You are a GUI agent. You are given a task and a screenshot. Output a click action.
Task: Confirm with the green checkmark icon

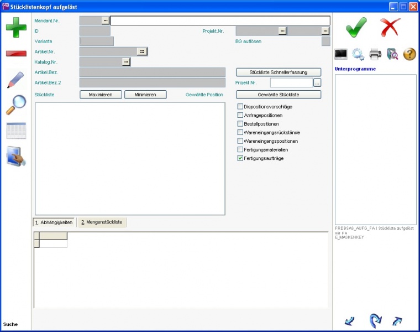[356, 27]
